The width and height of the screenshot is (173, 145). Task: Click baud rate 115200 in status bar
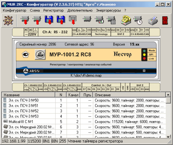click(x=34, y=141)
